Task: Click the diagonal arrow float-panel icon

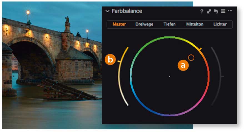Action: (209, 11)
